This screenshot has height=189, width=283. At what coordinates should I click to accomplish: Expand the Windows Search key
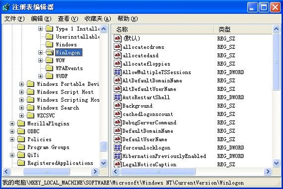click(x=21, y=108)
